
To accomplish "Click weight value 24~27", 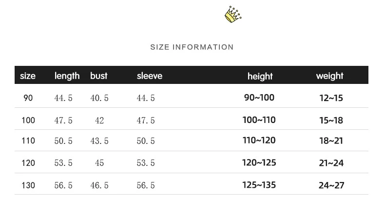I will tap(331, 185).
